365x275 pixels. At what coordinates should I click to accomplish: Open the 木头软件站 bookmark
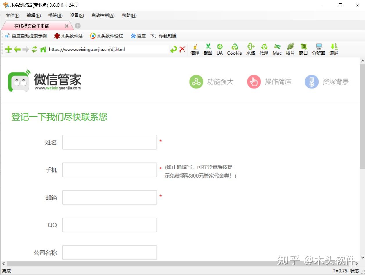pos(69,36)
